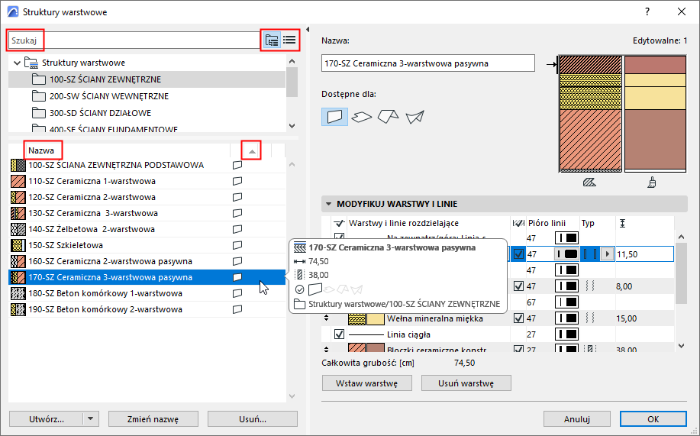
Task: Click the Szukaj search field
Action: [x=134, y=40]
